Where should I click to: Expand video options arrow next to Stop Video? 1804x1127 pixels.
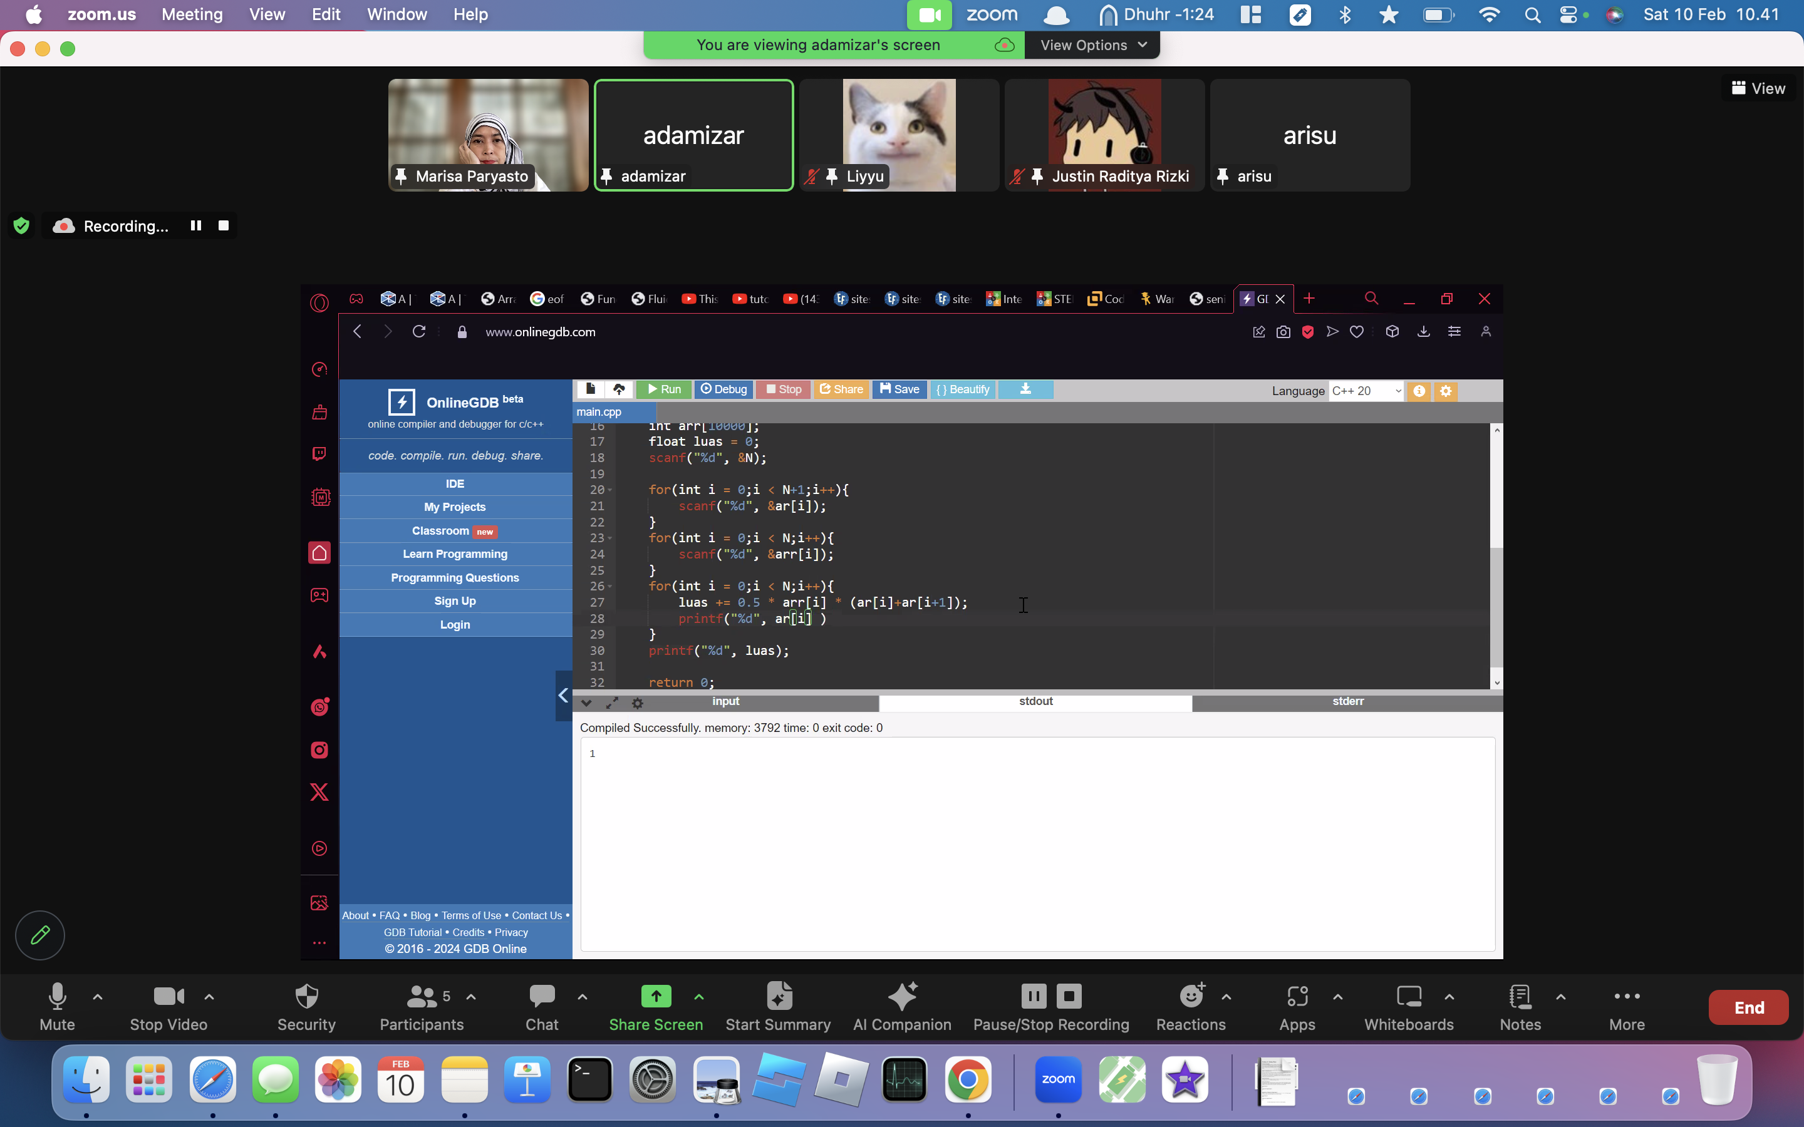pyautogui.click(x=209, y=997)
